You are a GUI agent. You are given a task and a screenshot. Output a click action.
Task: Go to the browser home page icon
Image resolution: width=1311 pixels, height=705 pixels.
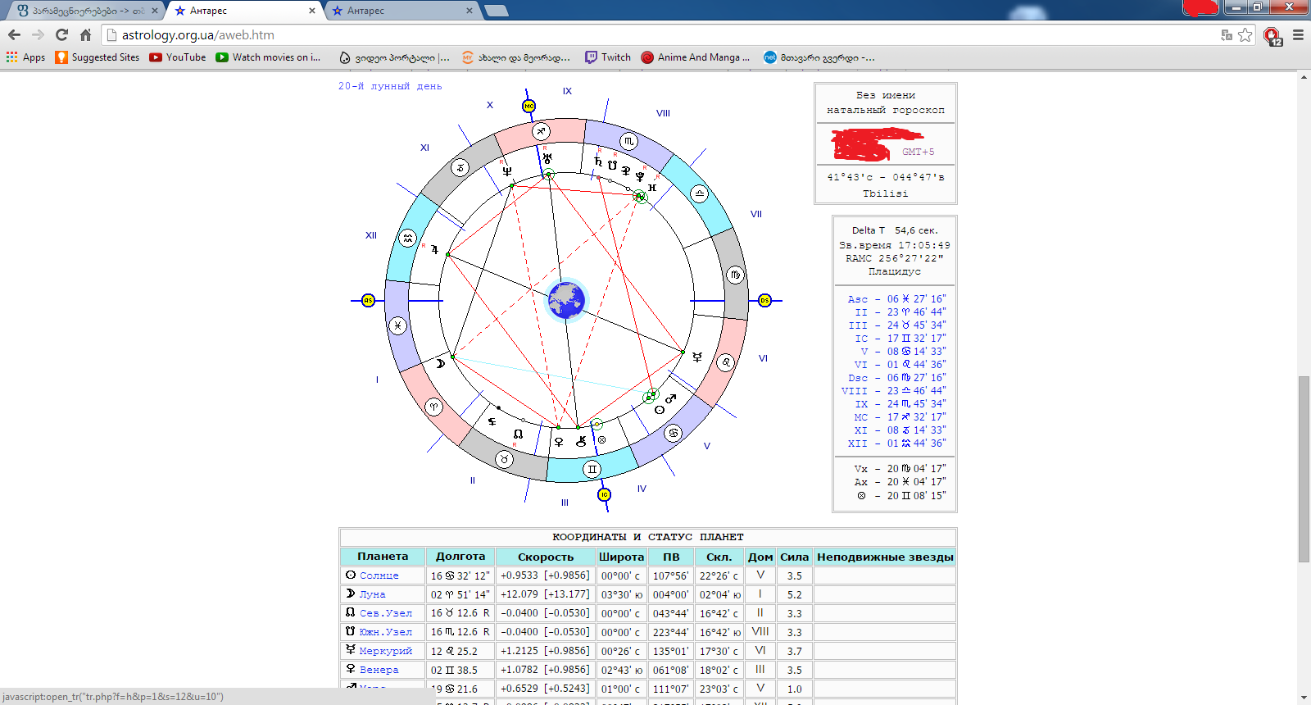click(85, 35)
